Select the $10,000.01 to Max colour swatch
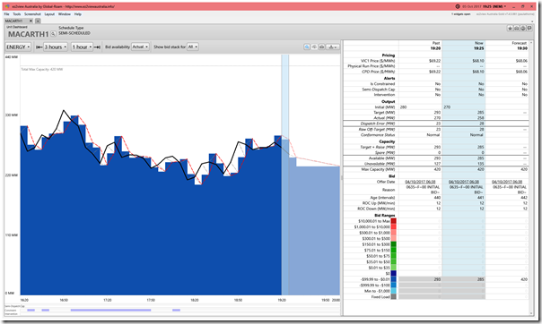Image resolution: width=542 pixels, height=324 pixels. [393, 221]
